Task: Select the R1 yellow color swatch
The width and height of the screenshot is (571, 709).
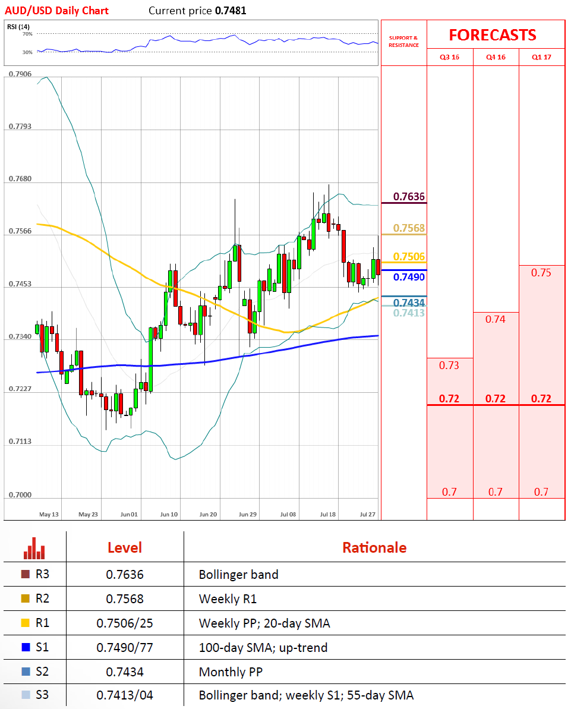Action: coord(26,623)
